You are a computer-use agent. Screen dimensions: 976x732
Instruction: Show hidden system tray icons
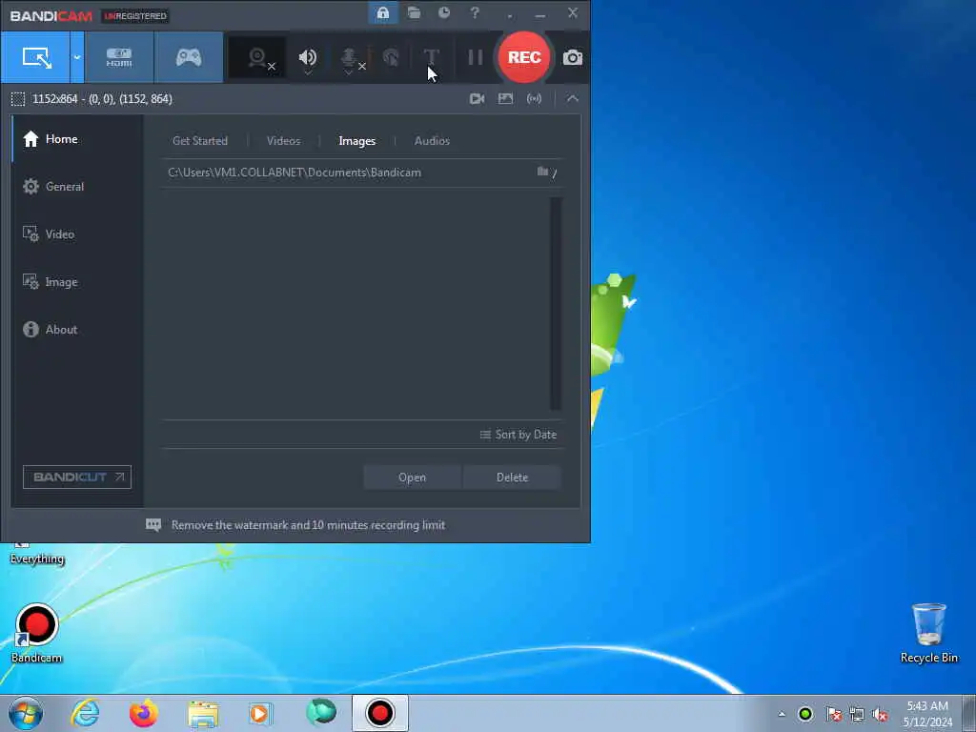(x=782, y=714)
